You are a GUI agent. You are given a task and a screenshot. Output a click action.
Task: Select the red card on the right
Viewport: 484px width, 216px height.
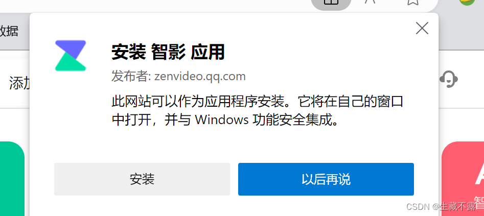463,179
